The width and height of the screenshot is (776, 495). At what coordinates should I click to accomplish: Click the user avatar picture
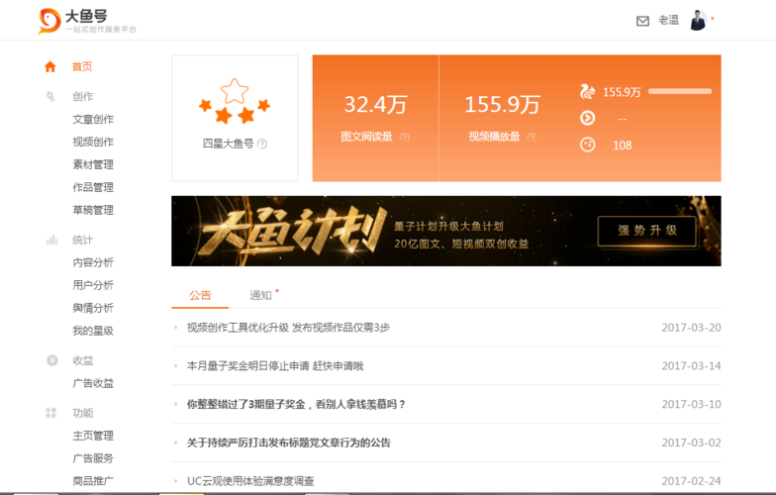(x=699, y=20)
